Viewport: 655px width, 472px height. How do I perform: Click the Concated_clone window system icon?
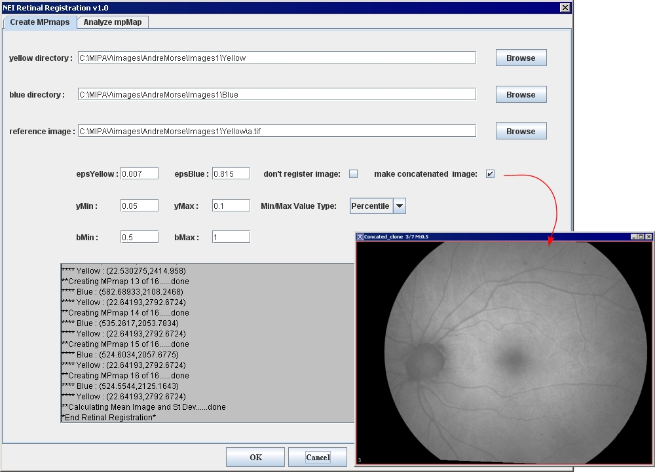360,236
